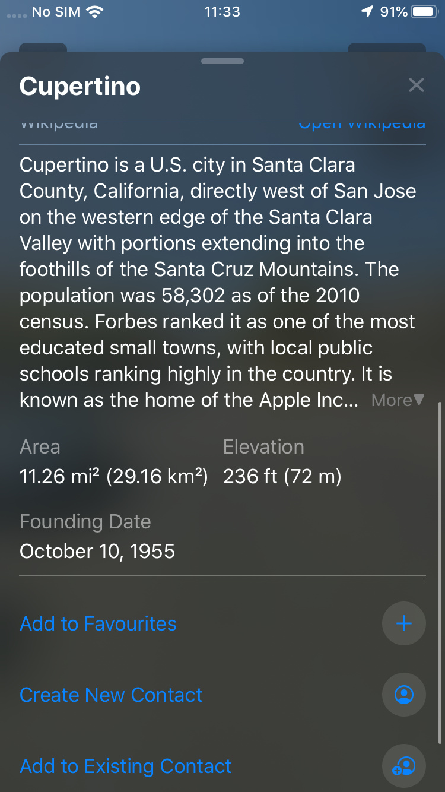Tap the signal dots in status bar
The image size is (445, 792).
[17, 13]
